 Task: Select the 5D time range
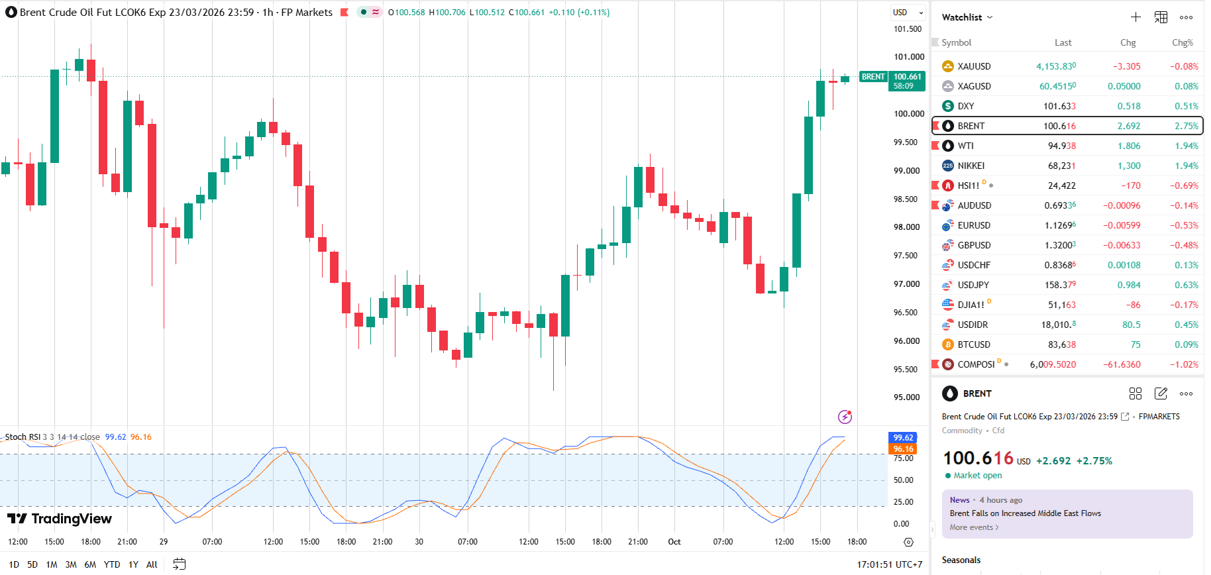32,564
